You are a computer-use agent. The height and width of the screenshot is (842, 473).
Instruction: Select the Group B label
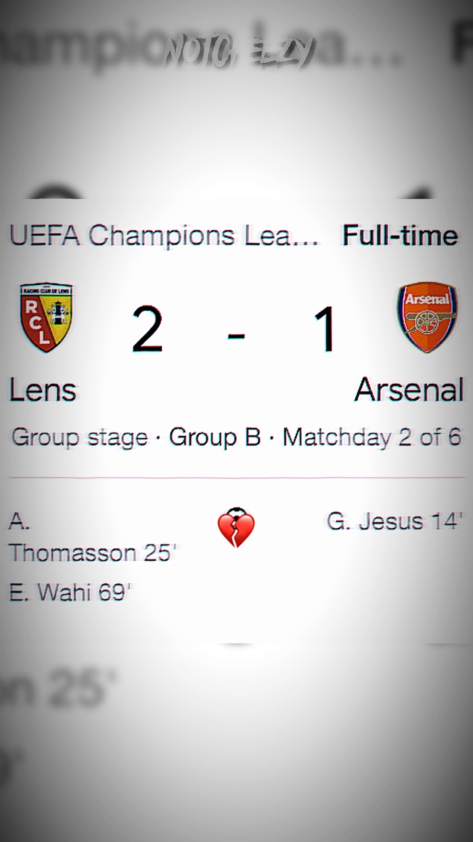215,437
